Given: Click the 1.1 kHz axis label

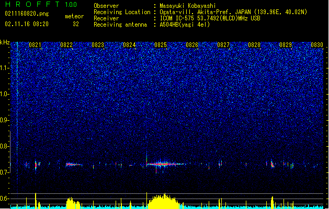Looking at the screenshot, I should (x=4, y=68).
